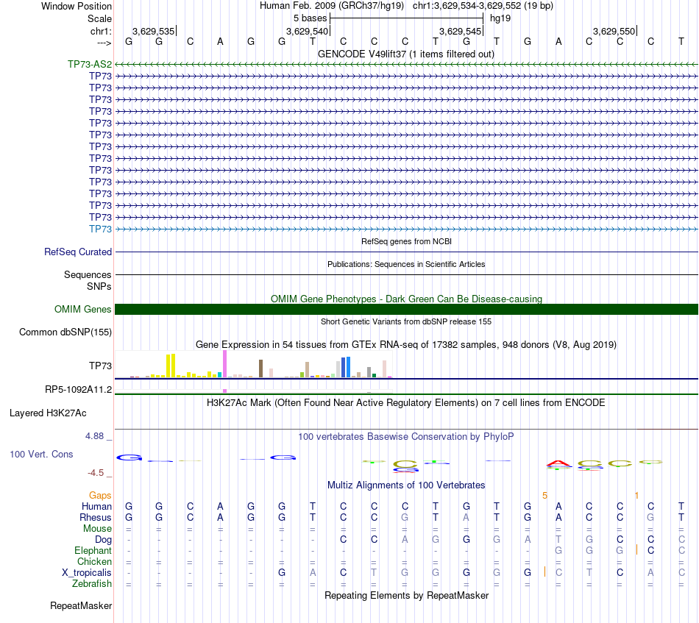Select the Human alignment row label
The height and width of the screenshot is (623, 699).
[x=96, y=507]
